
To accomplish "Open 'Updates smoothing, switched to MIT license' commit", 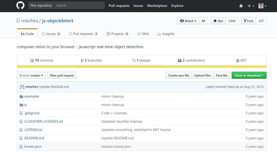I will pyautogui.click(x=136, y=130).
